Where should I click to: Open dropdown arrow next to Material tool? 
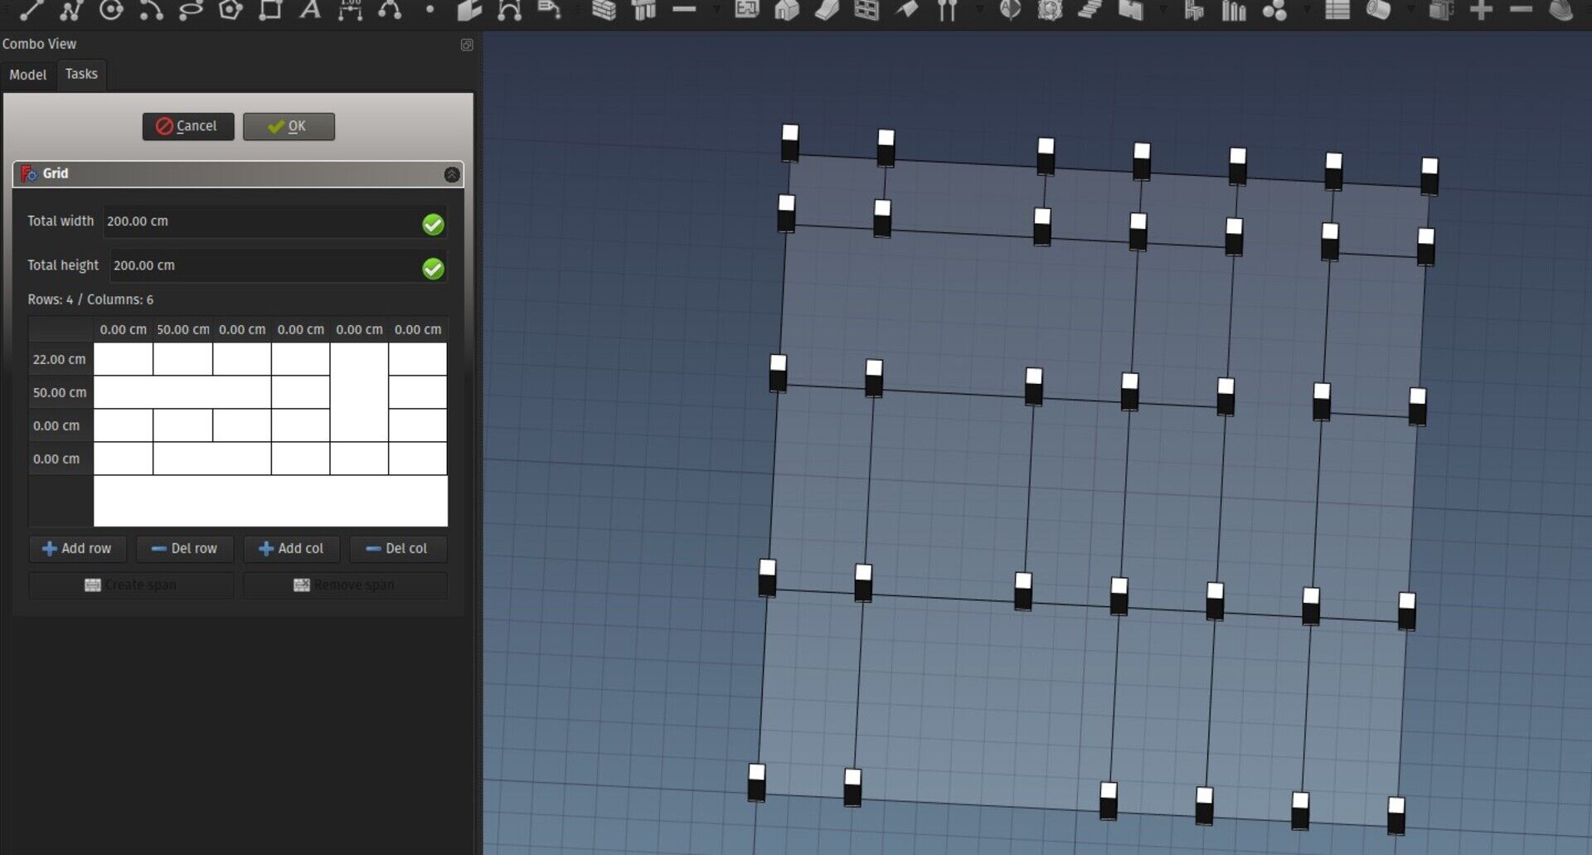(x=1306, y=9)
